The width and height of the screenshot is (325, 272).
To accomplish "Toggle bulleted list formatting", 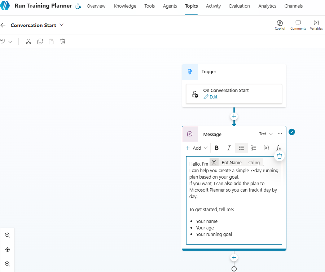I will (x=241, y=148).
